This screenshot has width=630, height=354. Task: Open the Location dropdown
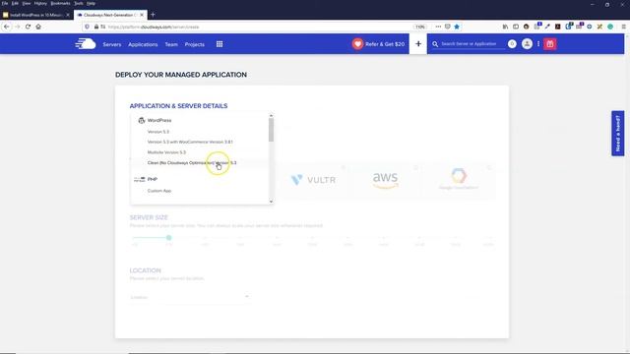coord(189,297)
